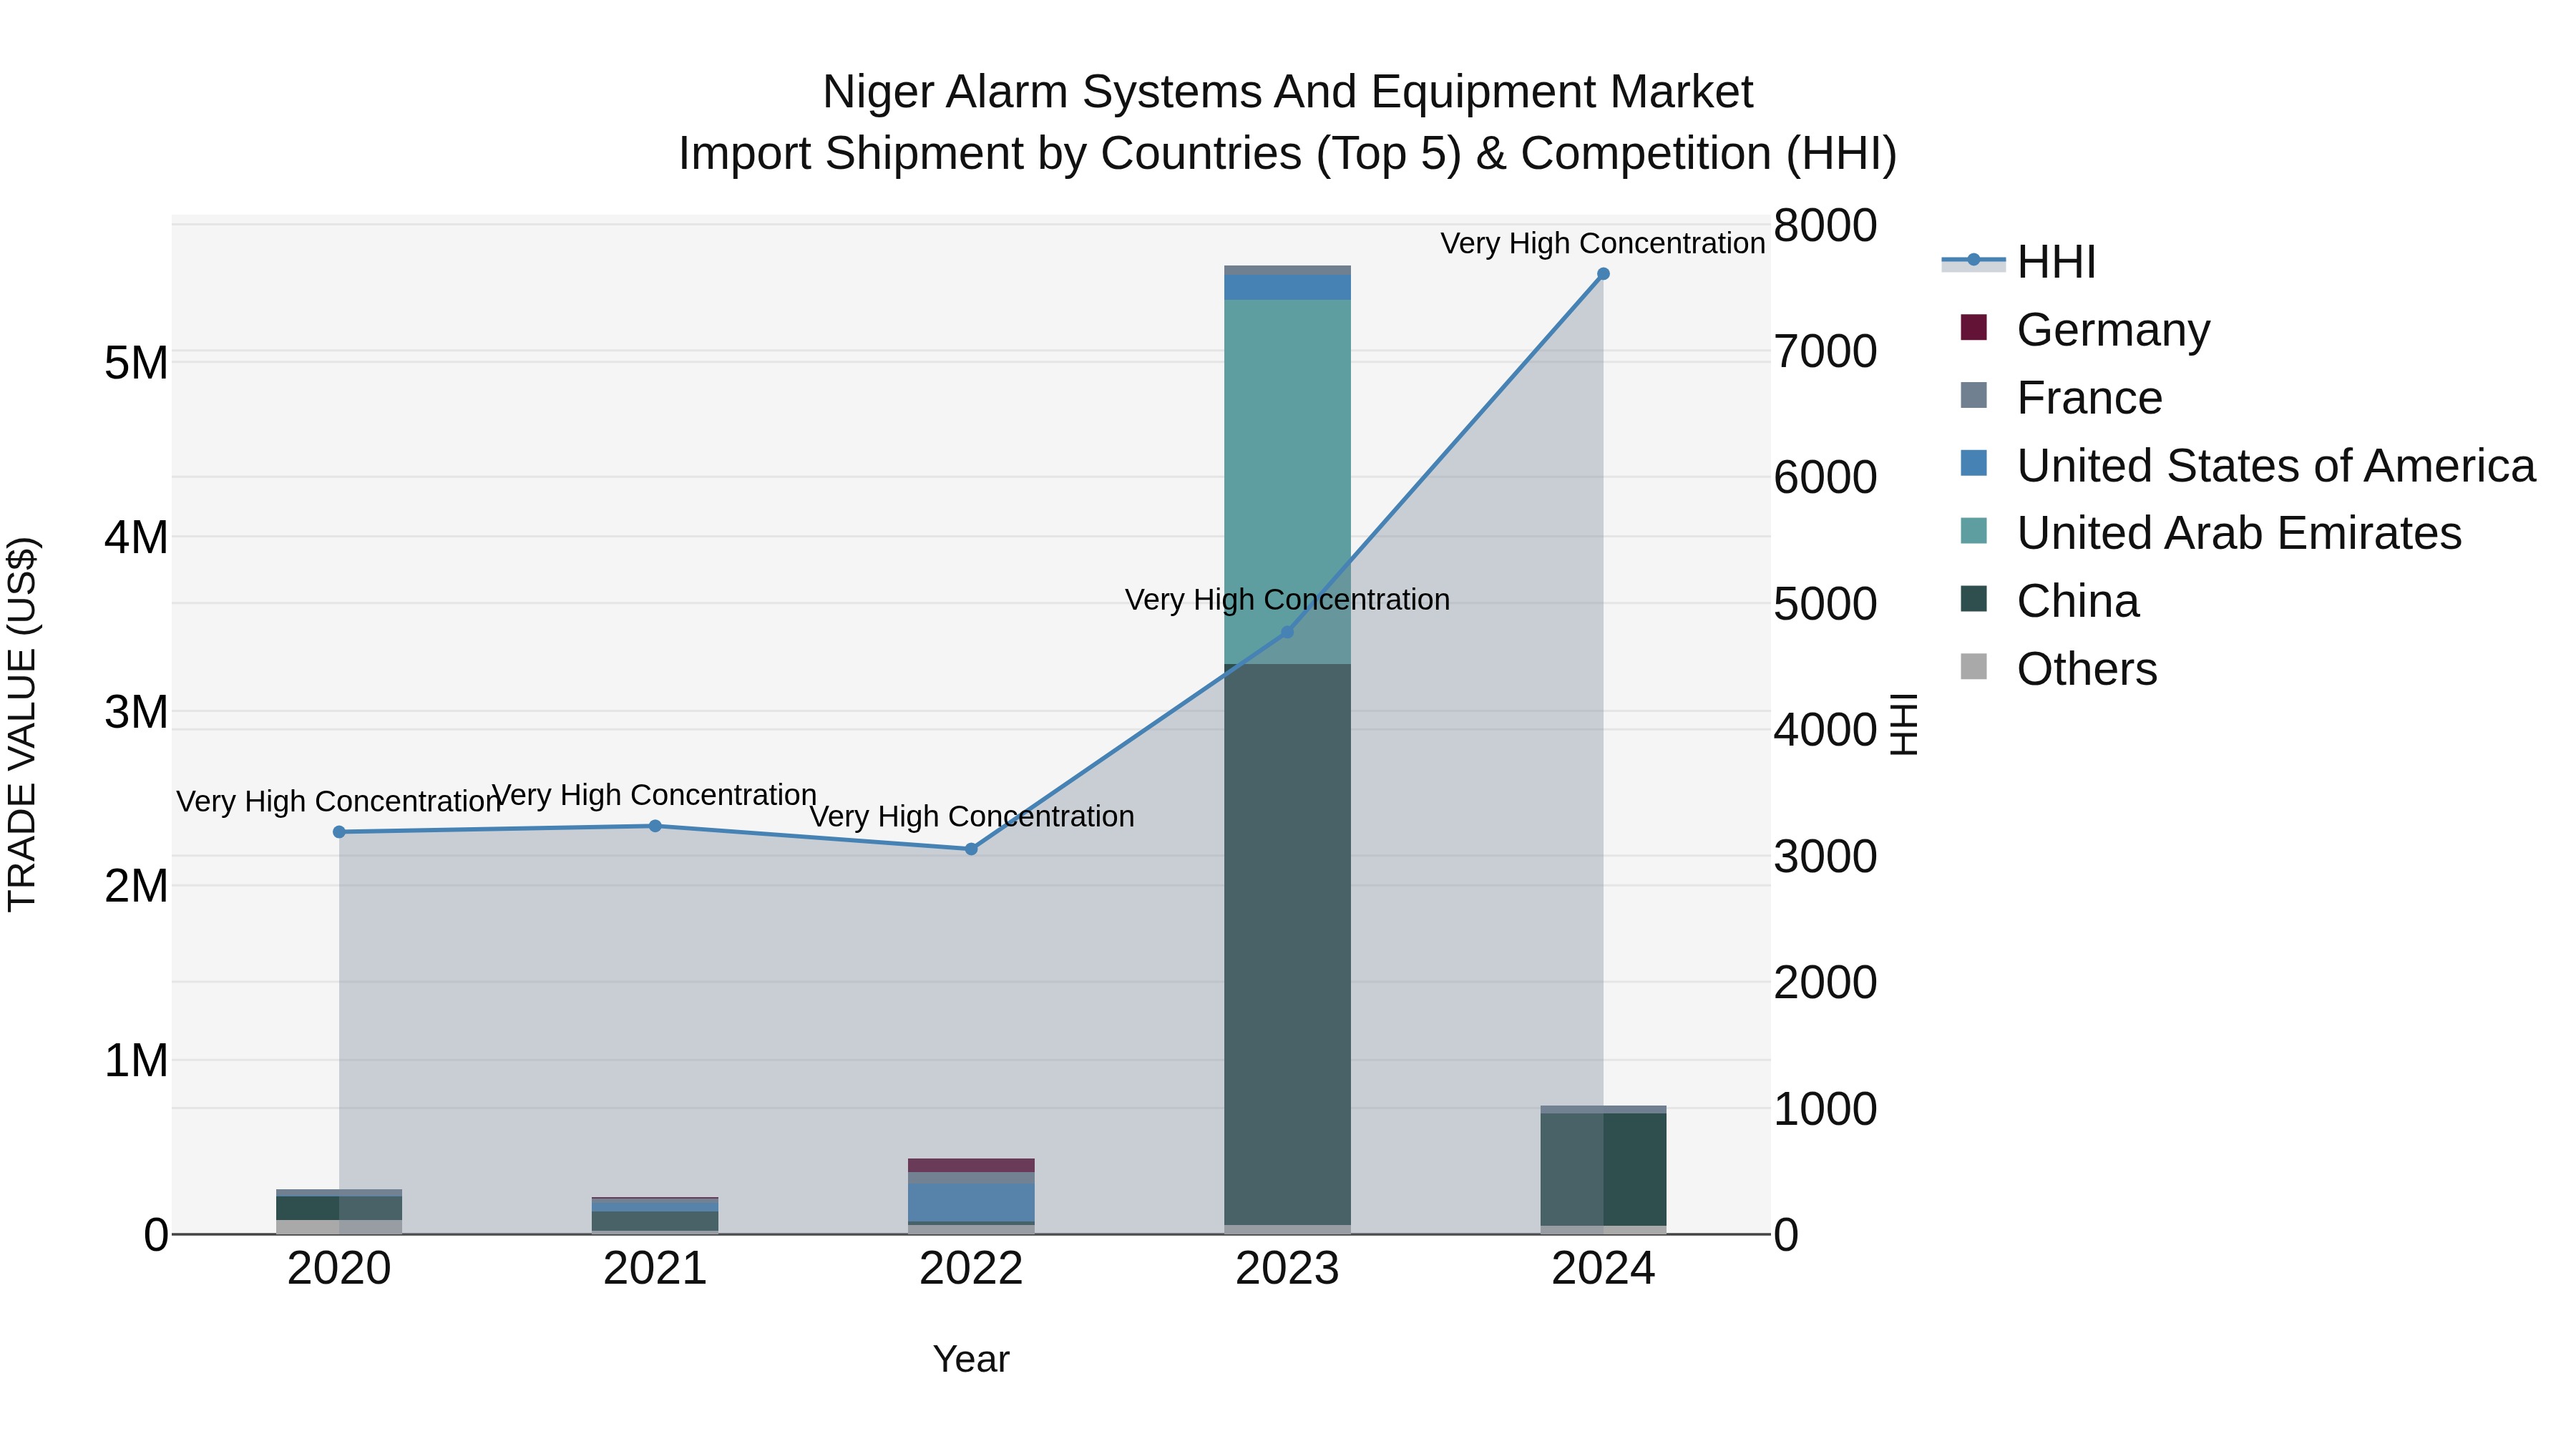2576x1449 pixels.
Task: Click Very High Concentration label above 2020
Action: pos(338,801)
